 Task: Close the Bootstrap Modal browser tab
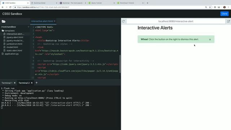[57, 3]
